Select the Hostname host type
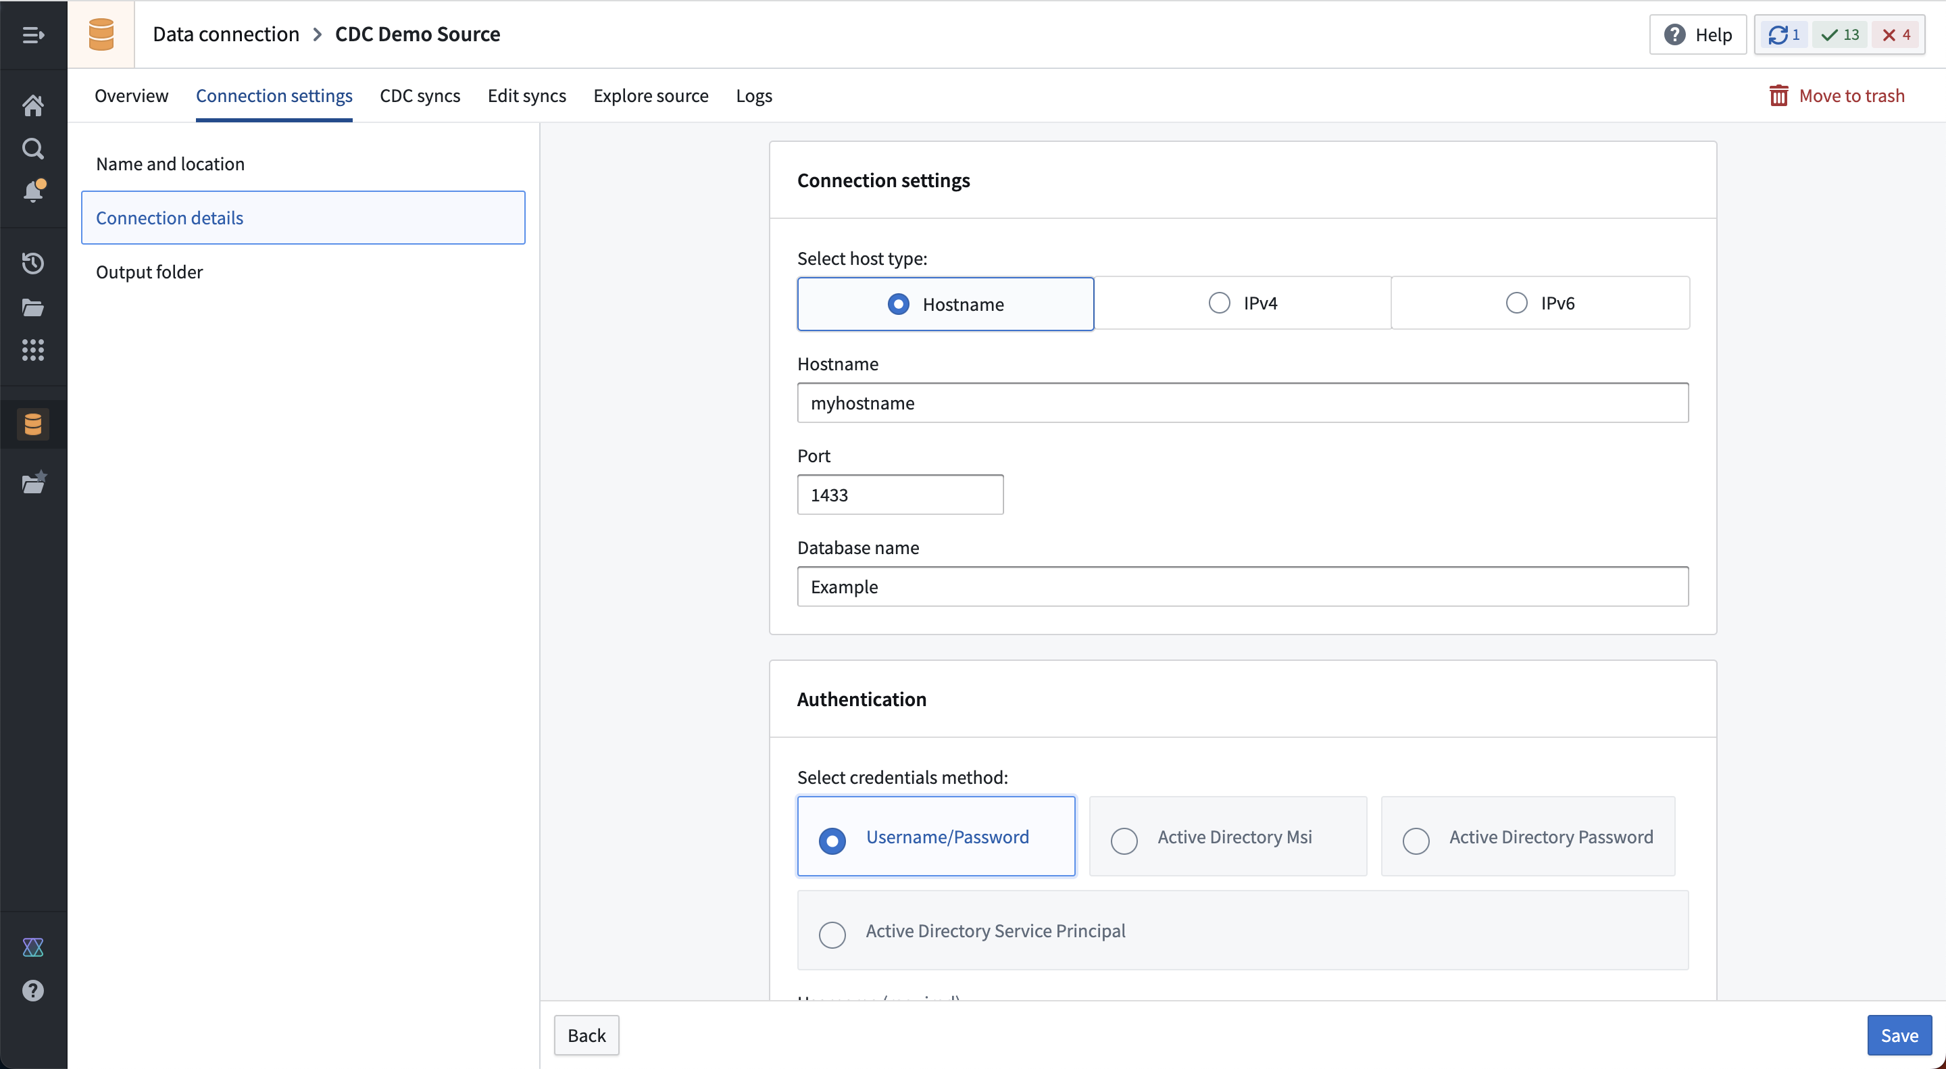This screenshot has width=1946, height=1069. [945, 303]
